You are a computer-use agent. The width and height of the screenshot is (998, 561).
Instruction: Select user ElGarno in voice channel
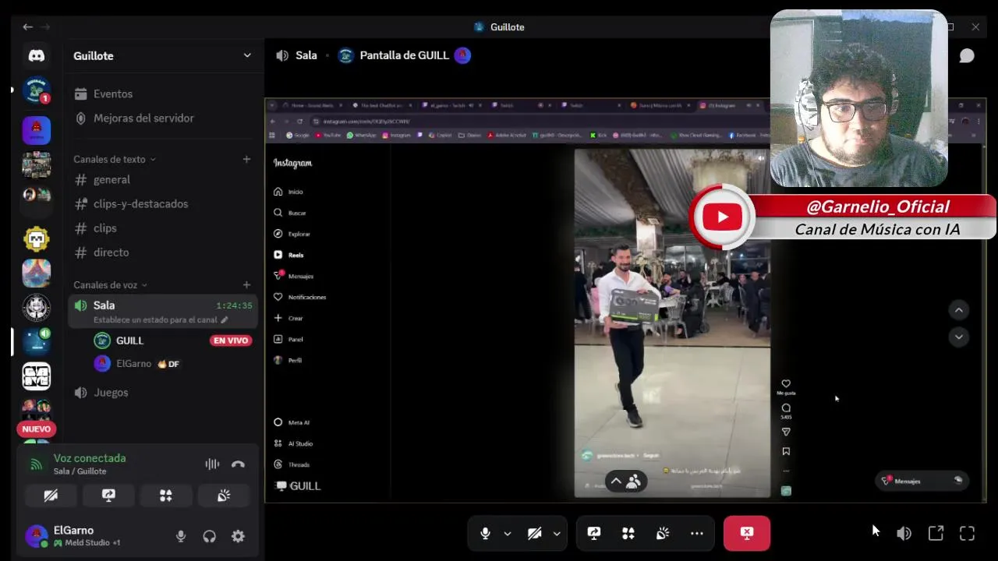point(133,363)
